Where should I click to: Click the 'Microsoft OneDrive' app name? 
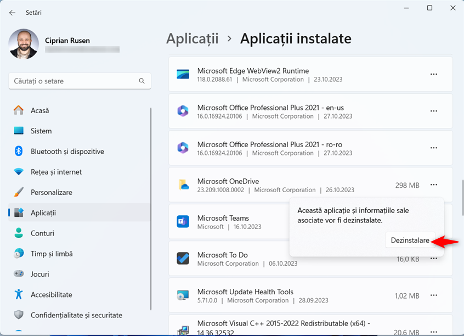pos(228,181)
